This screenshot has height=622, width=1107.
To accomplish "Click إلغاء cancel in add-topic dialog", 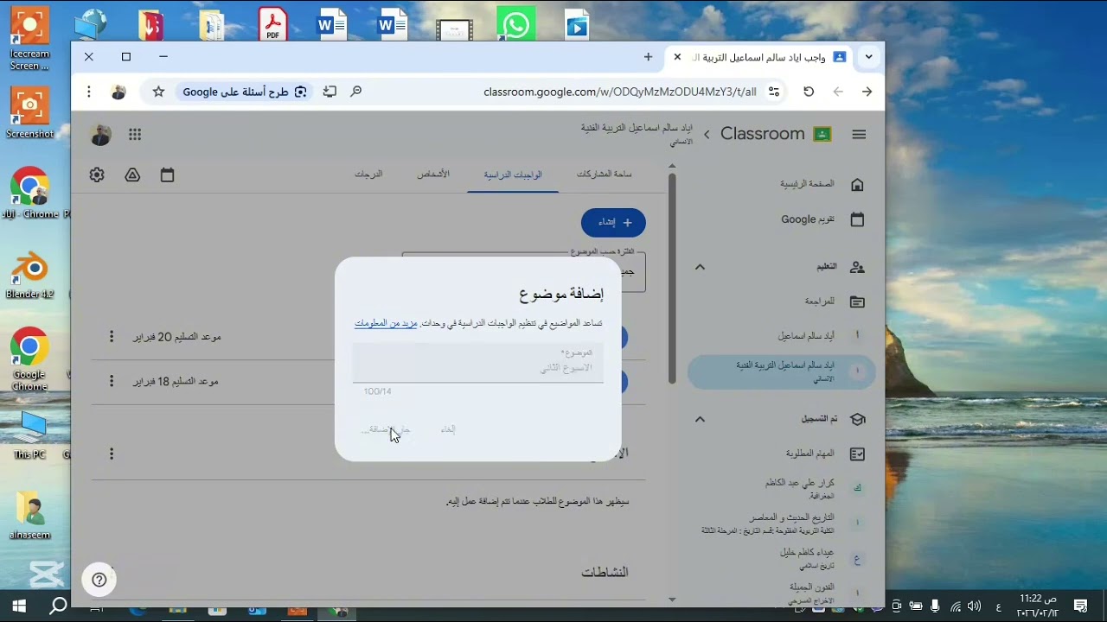I will (x=448, y=429).
